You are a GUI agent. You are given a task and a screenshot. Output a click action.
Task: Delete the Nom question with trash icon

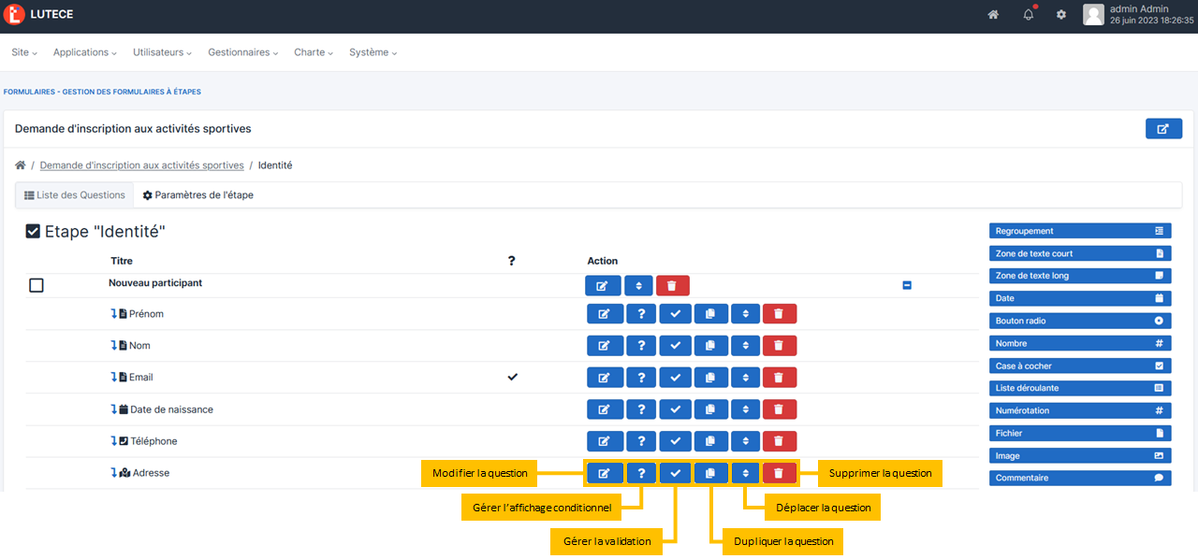tap(779, 346)
